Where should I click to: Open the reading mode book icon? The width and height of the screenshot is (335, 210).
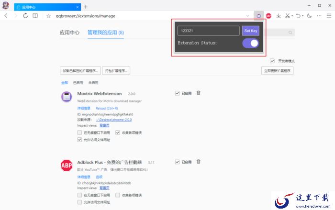[x=35, y=16]
